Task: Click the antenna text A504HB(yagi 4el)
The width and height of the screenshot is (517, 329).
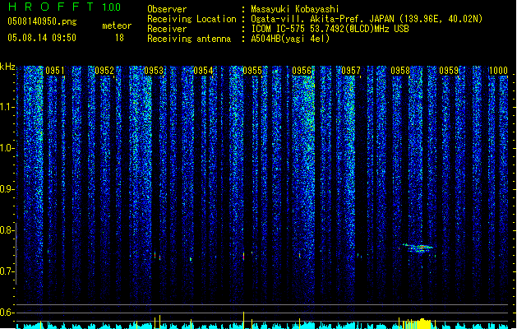Action: tap(290, 39)
